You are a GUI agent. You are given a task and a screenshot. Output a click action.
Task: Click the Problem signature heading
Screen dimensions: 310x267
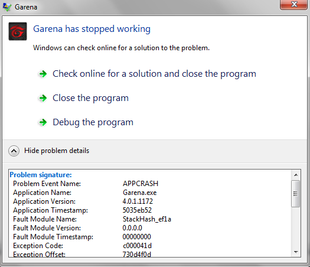[x=41, y=175]
